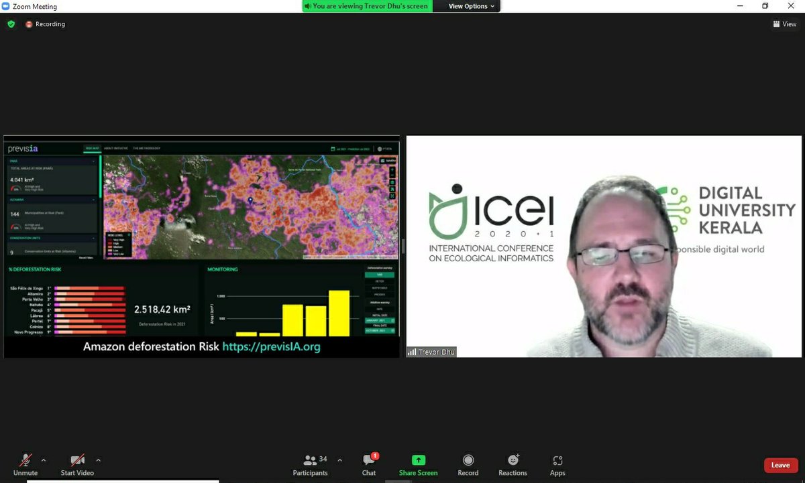Click the 'MONITORING' panel heading

223,269
